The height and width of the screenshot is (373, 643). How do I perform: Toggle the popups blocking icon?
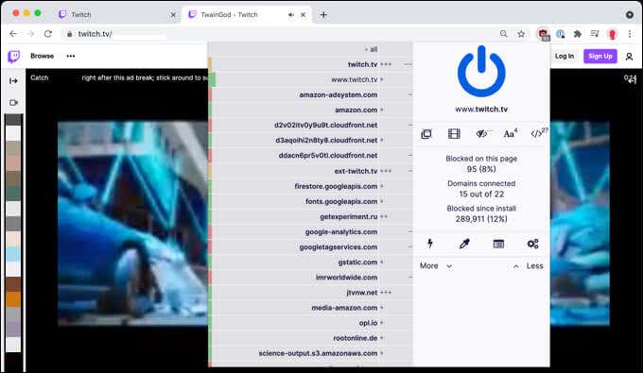[x=426, y=134]
